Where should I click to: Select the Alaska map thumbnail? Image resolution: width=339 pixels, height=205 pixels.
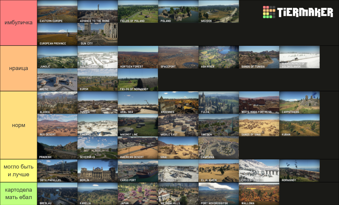(57, 103)
